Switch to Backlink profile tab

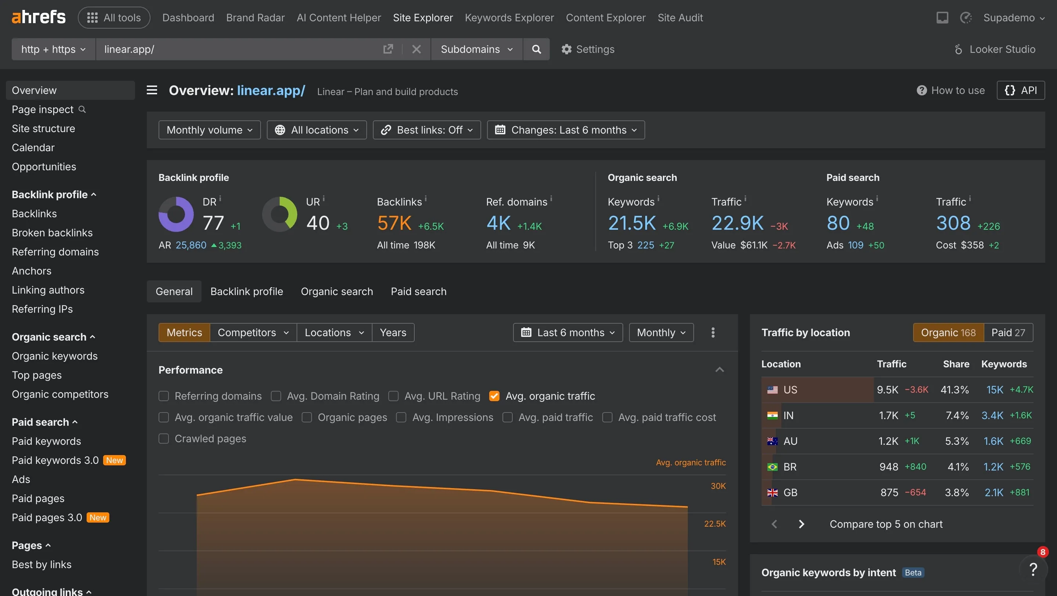[x=247, y=291]
